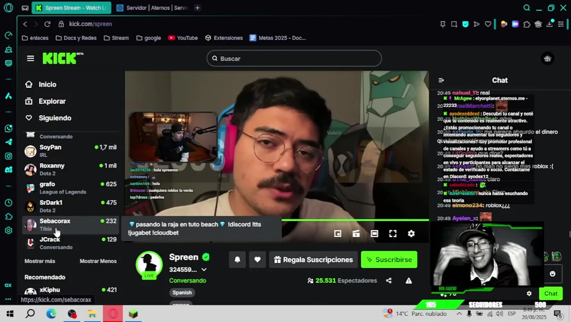Toggle theater mode on player
The image size is (571, 322).
[374, 233]
